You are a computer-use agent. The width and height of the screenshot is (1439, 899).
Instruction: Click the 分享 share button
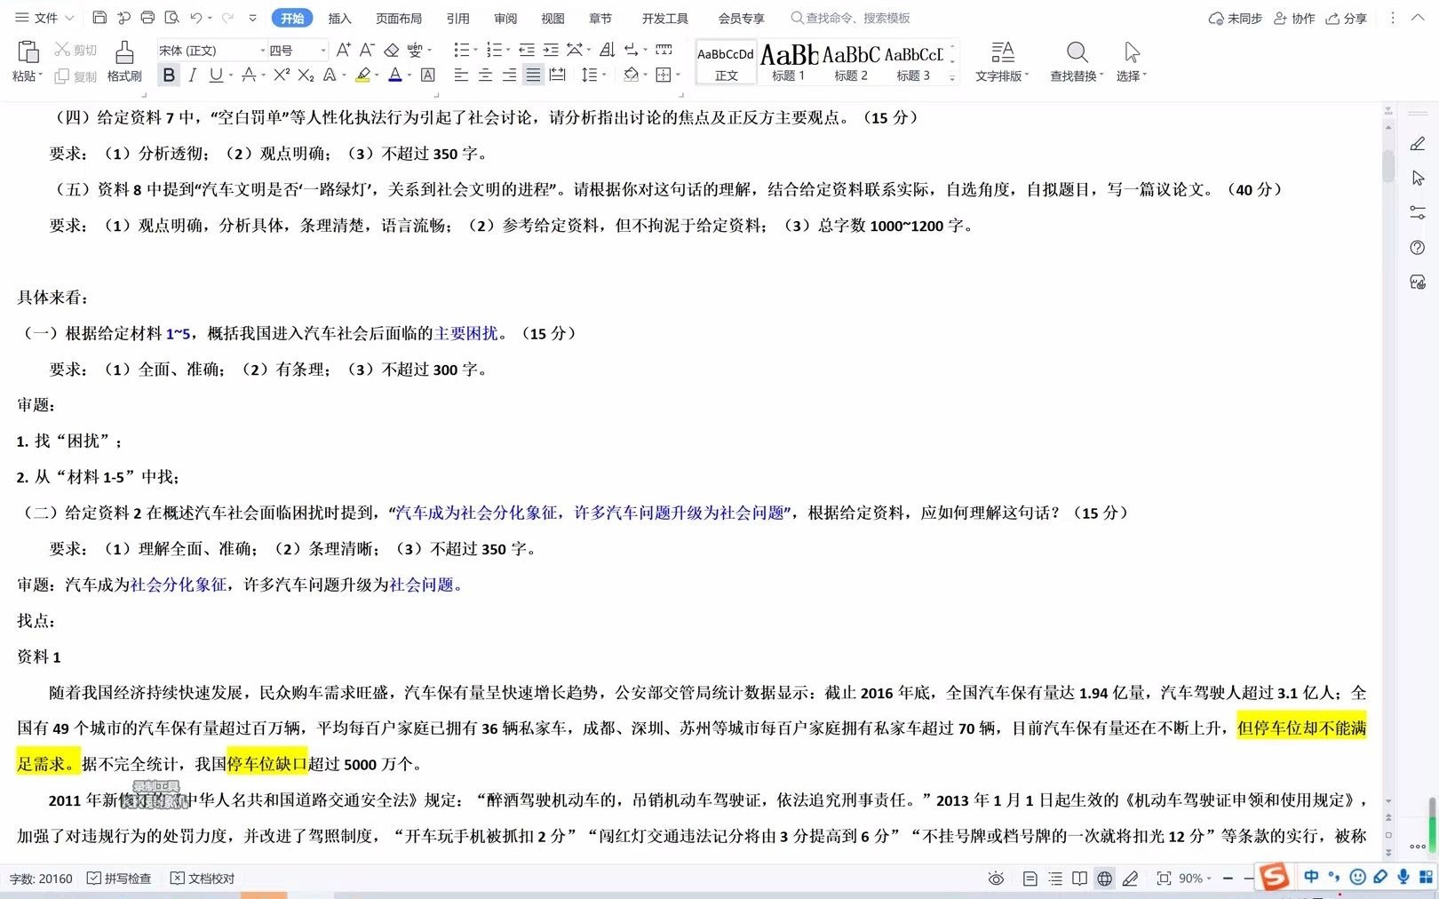coord(1346,18)
